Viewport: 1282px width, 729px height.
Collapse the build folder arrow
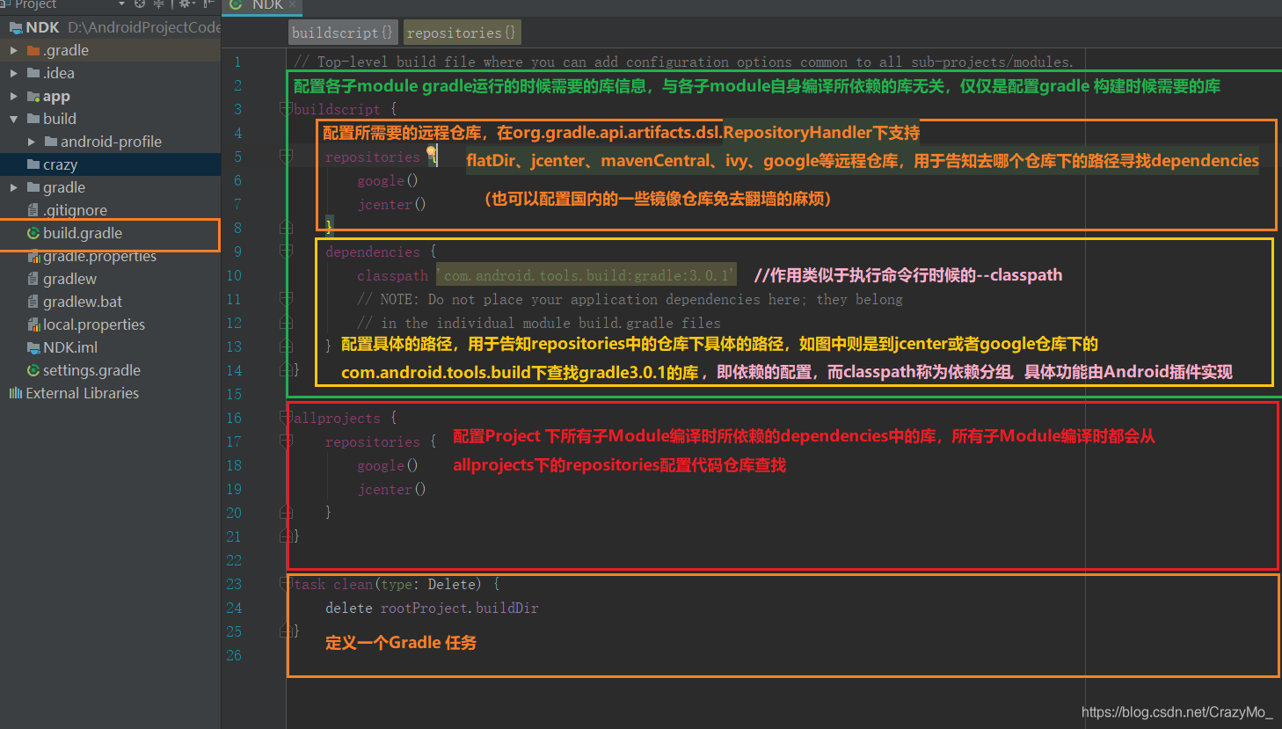[x=13, y=119]
